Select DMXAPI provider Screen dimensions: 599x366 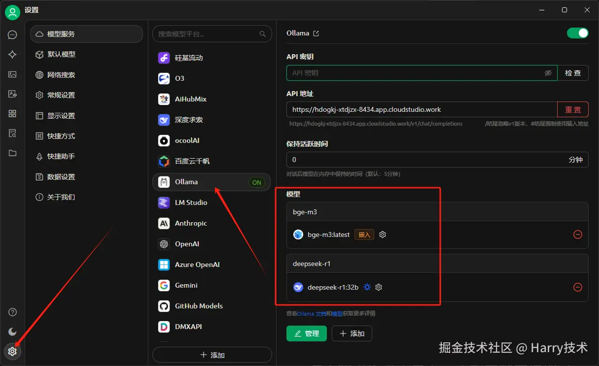212,327
